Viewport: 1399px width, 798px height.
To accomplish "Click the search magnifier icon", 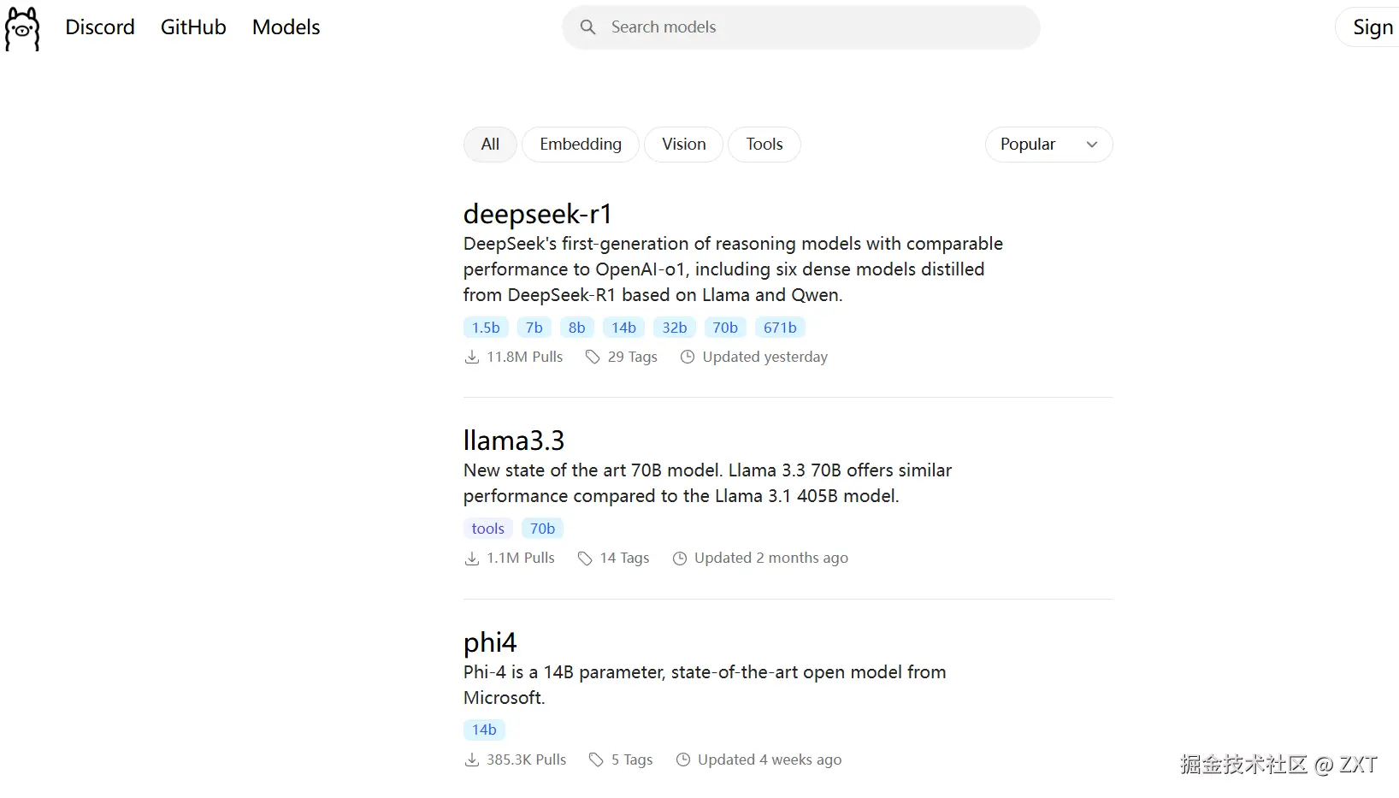I will [587, 27].
